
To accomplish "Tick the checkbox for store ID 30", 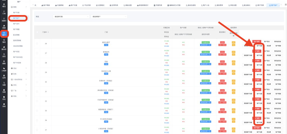I will pos(37,82).
